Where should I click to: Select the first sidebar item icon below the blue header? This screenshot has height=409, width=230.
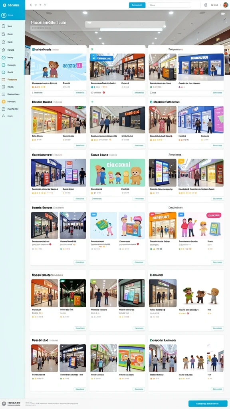3,26
